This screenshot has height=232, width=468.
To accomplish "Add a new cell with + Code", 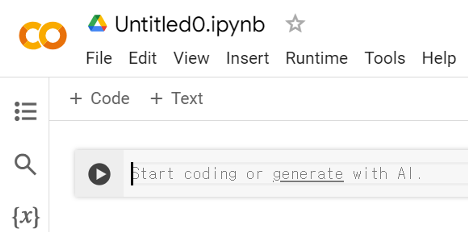I will point(100,98).
